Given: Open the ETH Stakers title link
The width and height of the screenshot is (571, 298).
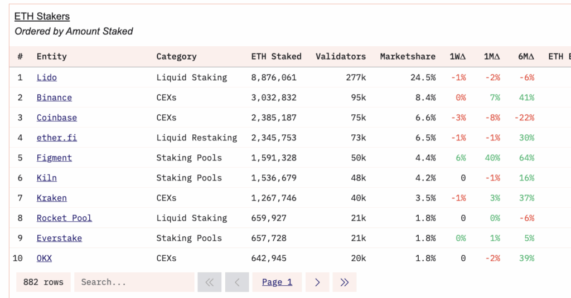Looking at the screenshot, I should pyautogui.click(x=42, y=16).
